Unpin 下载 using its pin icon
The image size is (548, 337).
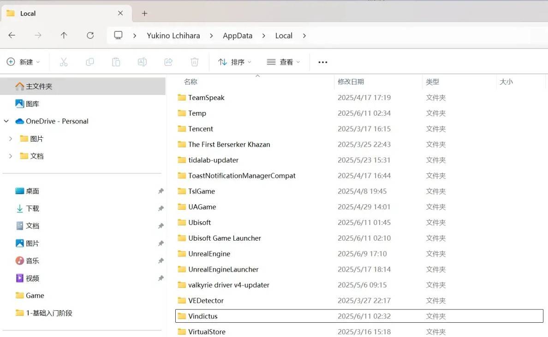[x=161, y=208]
